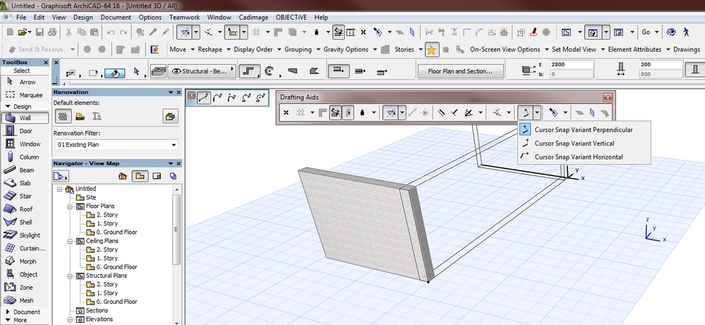Open the Cadimage menu
This screenshot has height=325, width=705.
pos(253,17)
